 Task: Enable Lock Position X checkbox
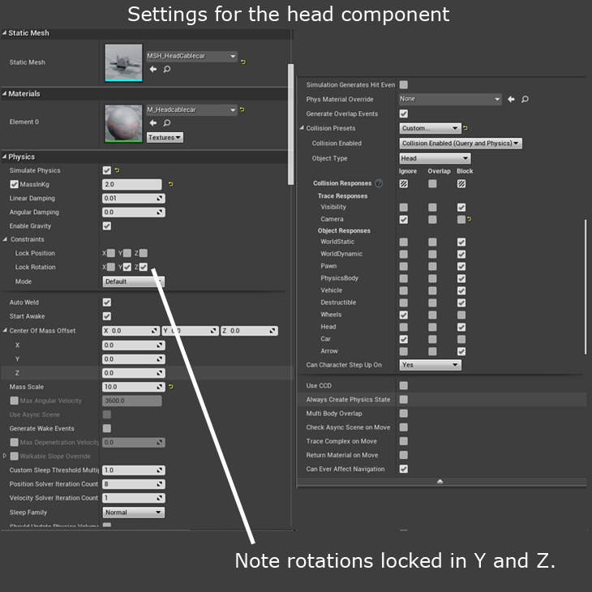(111, 253)
